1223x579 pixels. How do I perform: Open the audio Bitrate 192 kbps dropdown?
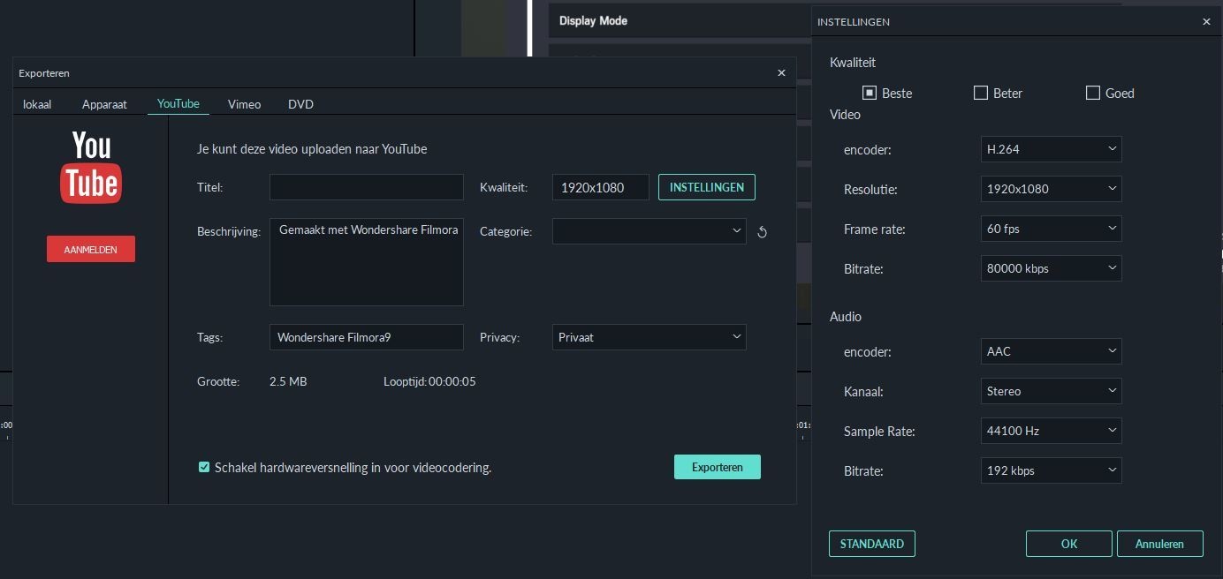coord(1051,470)
